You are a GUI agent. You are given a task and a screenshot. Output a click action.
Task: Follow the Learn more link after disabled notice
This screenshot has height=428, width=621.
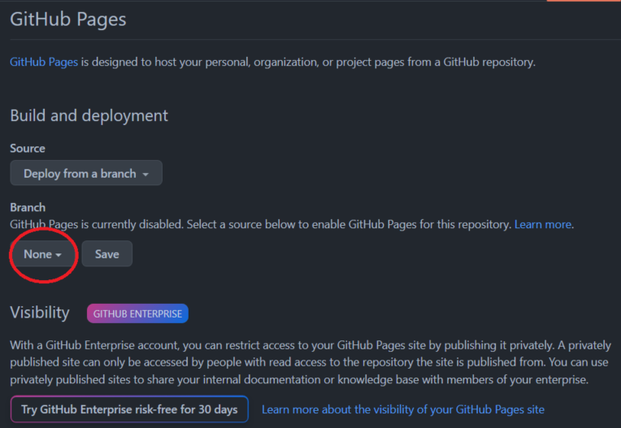[542, 223]
